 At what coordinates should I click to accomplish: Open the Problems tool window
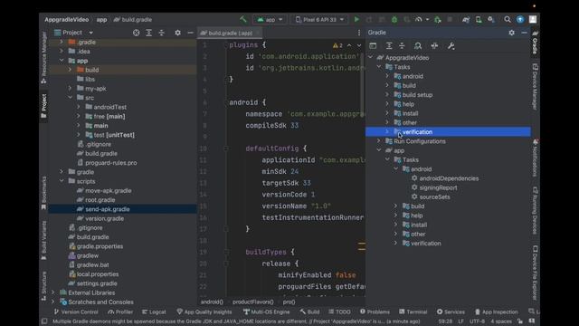click(375, 312)
